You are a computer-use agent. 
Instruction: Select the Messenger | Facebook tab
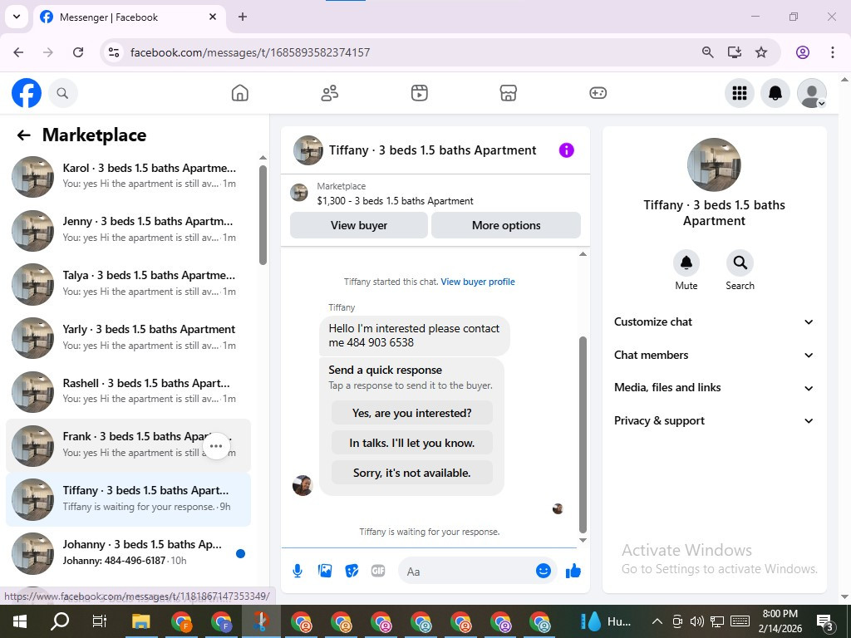tap(130, 17)
